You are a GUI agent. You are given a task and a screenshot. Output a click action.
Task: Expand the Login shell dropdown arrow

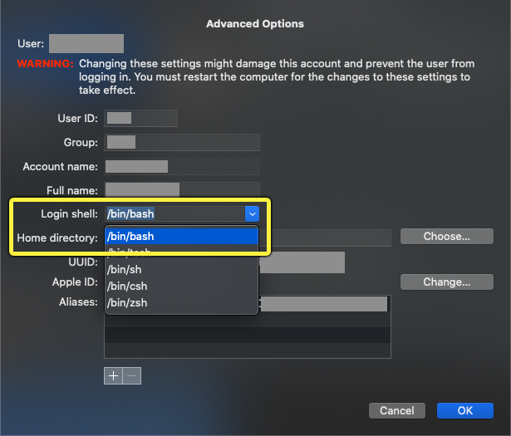pos(253,214)
